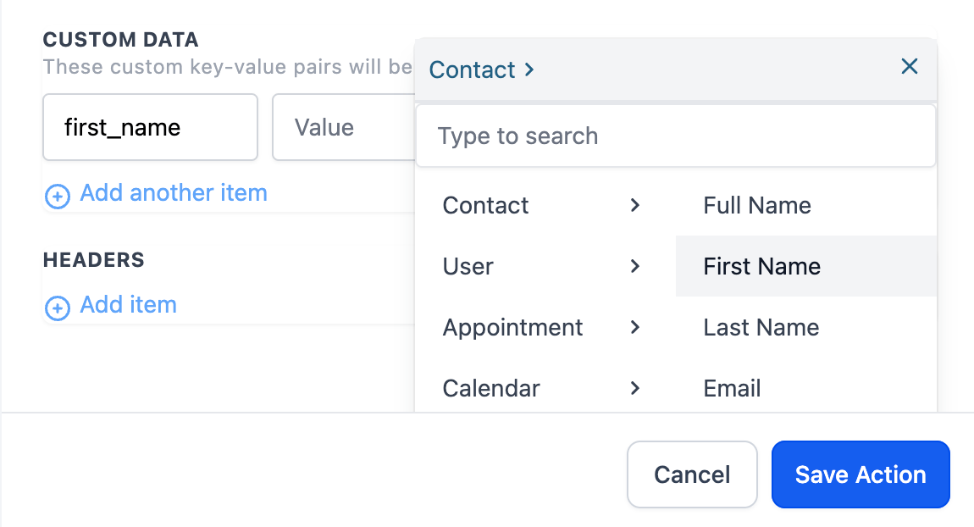The image size is (974, 527).
Task: Select Full Name from the field list
Action: (x=757, y=205)
